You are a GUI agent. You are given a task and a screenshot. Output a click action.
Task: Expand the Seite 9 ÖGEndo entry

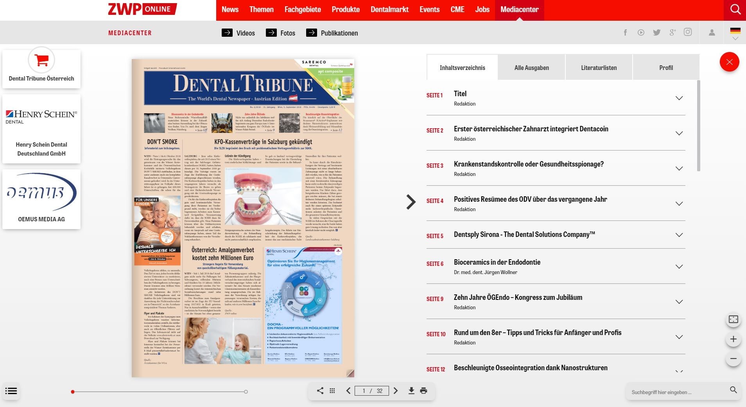[x=679, y=302]
